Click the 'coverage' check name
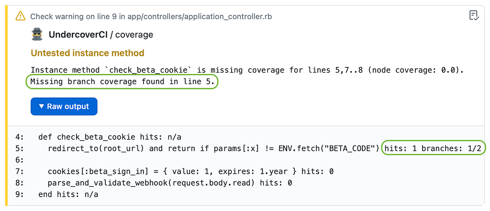This screenshot has height=211, width=490. pyautogui.click(x=134, y=35)
